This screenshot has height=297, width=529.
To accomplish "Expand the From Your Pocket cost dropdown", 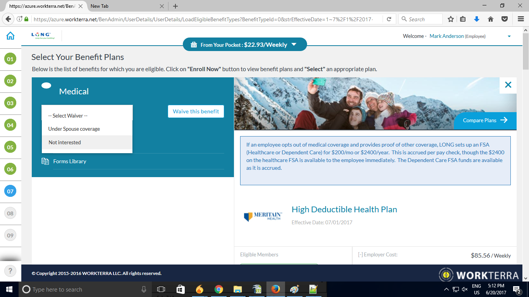I will coord(294,44).
